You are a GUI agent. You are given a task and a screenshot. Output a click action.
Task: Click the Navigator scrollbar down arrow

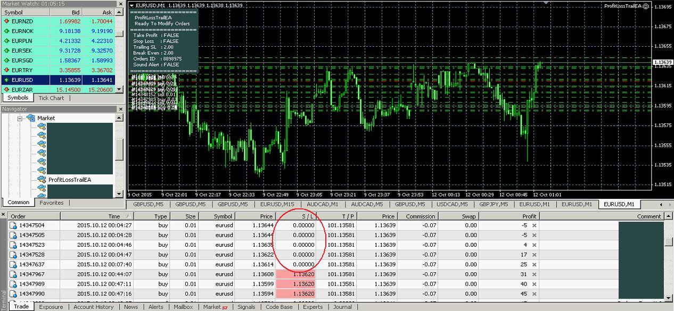point(120,195)
